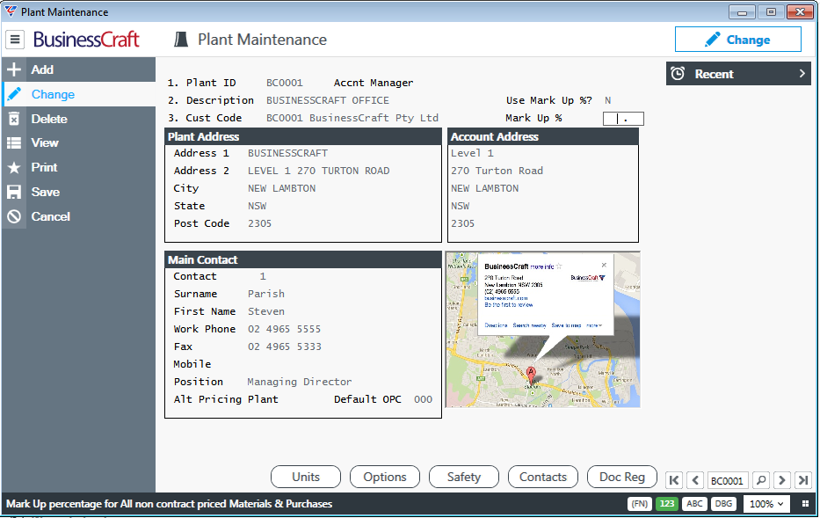Image resolution: width=820 pixels, height=518 pixels.
Task: Click the Save floppy disk icon
Action: (x=14, y=192)
